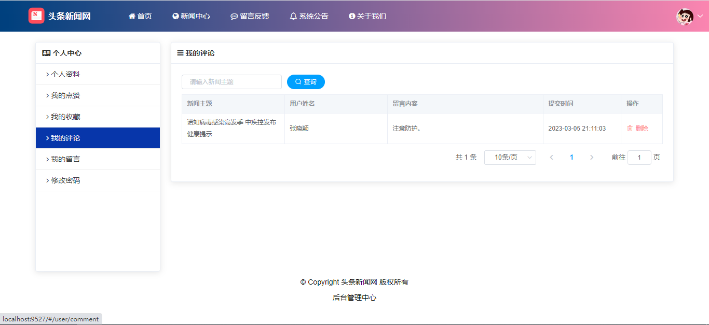Open the 10条/页 page size dropdown

[x=510, y=158]
